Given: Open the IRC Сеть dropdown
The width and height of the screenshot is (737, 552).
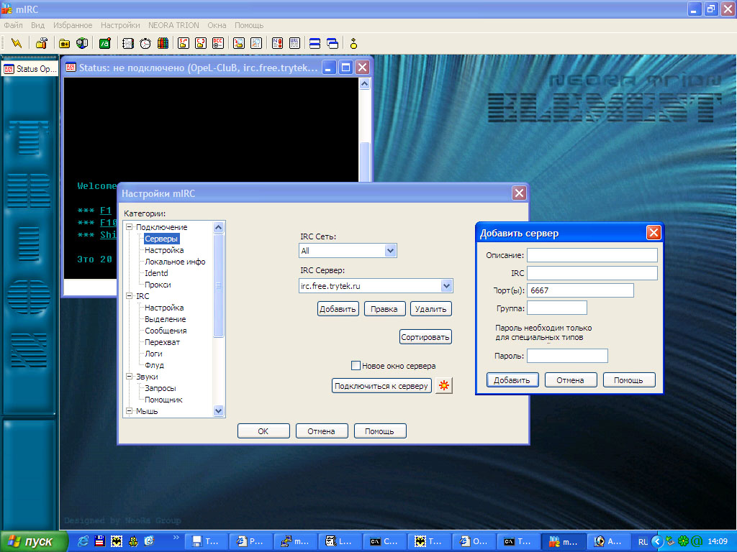Looking at the screenshot, I should 390,251.
